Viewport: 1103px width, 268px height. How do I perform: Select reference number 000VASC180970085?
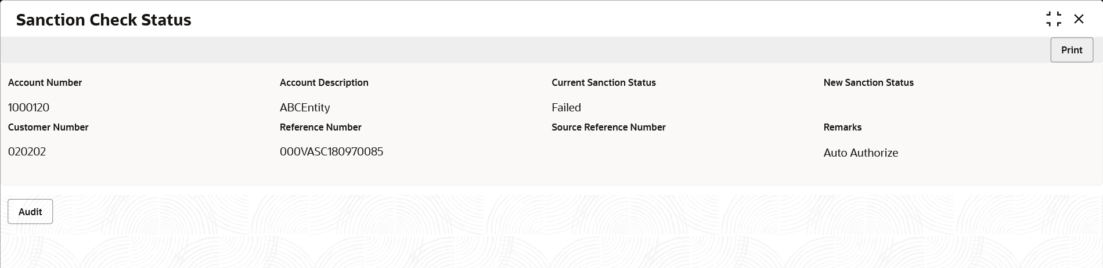click(331, 151)
